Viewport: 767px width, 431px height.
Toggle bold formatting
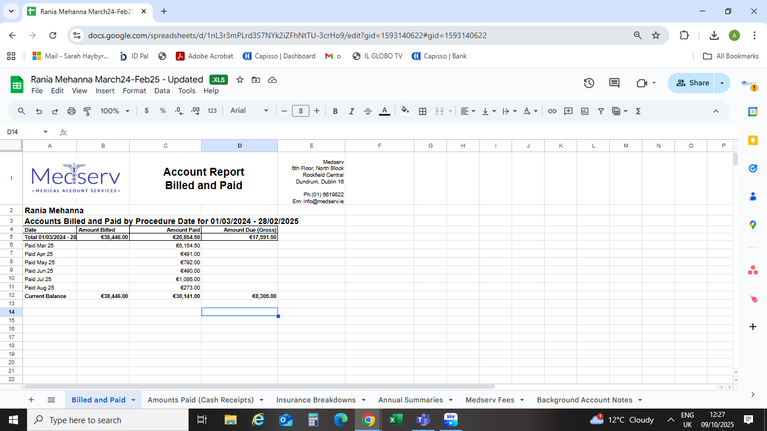[x=335, y=111]
